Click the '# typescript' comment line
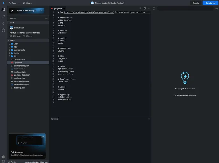219x163 pixels. tap(64, 95)
